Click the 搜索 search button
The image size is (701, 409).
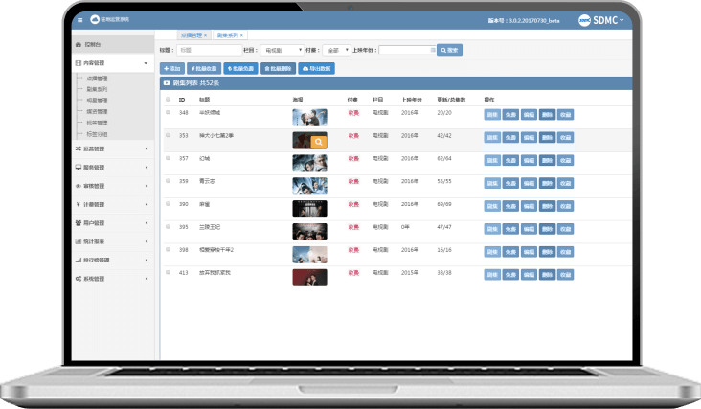(x=450, y=50)
